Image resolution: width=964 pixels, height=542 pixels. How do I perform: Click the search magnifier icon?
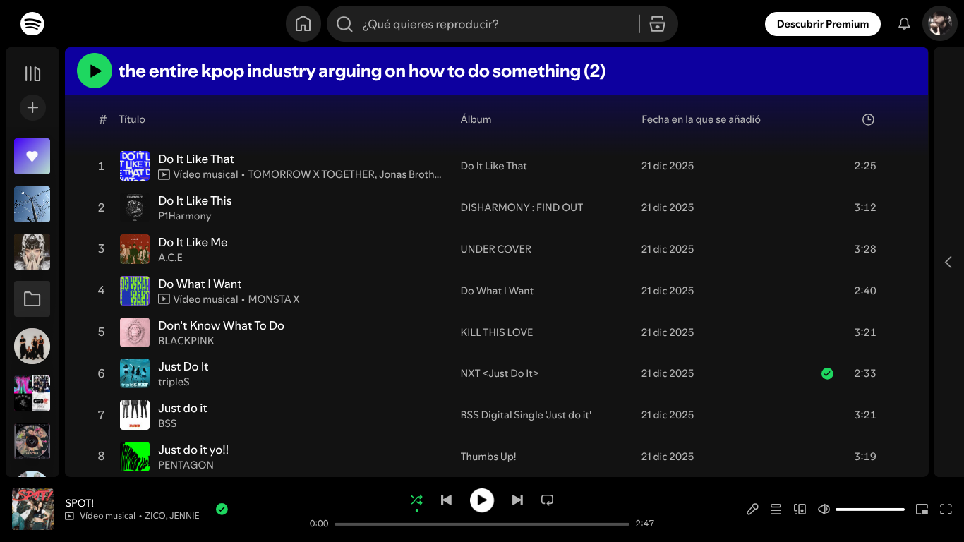344,24
